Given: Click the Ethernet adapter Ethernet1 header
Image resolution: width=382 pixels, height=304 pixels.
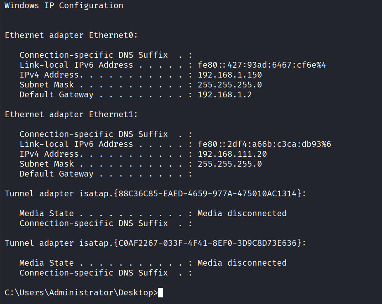Looking at the screenshot, I should 71,114.
